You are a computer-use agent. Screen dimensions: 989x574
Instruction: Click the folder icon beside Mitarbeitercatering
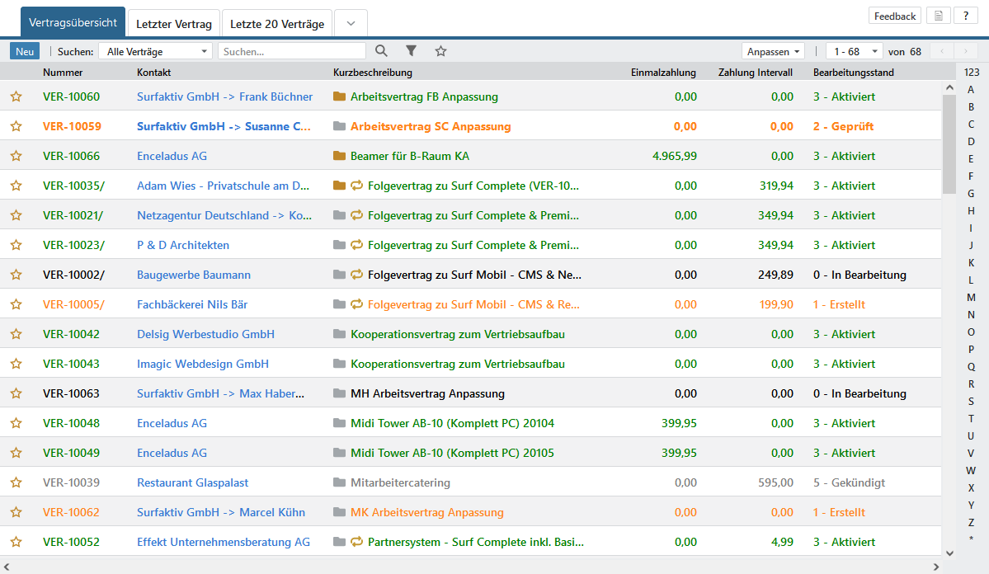(339, 482)
